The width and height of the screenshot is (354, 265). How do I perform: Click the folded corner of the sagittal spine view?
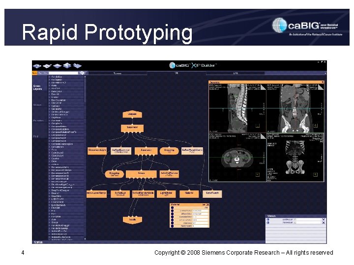coord(263,87)
